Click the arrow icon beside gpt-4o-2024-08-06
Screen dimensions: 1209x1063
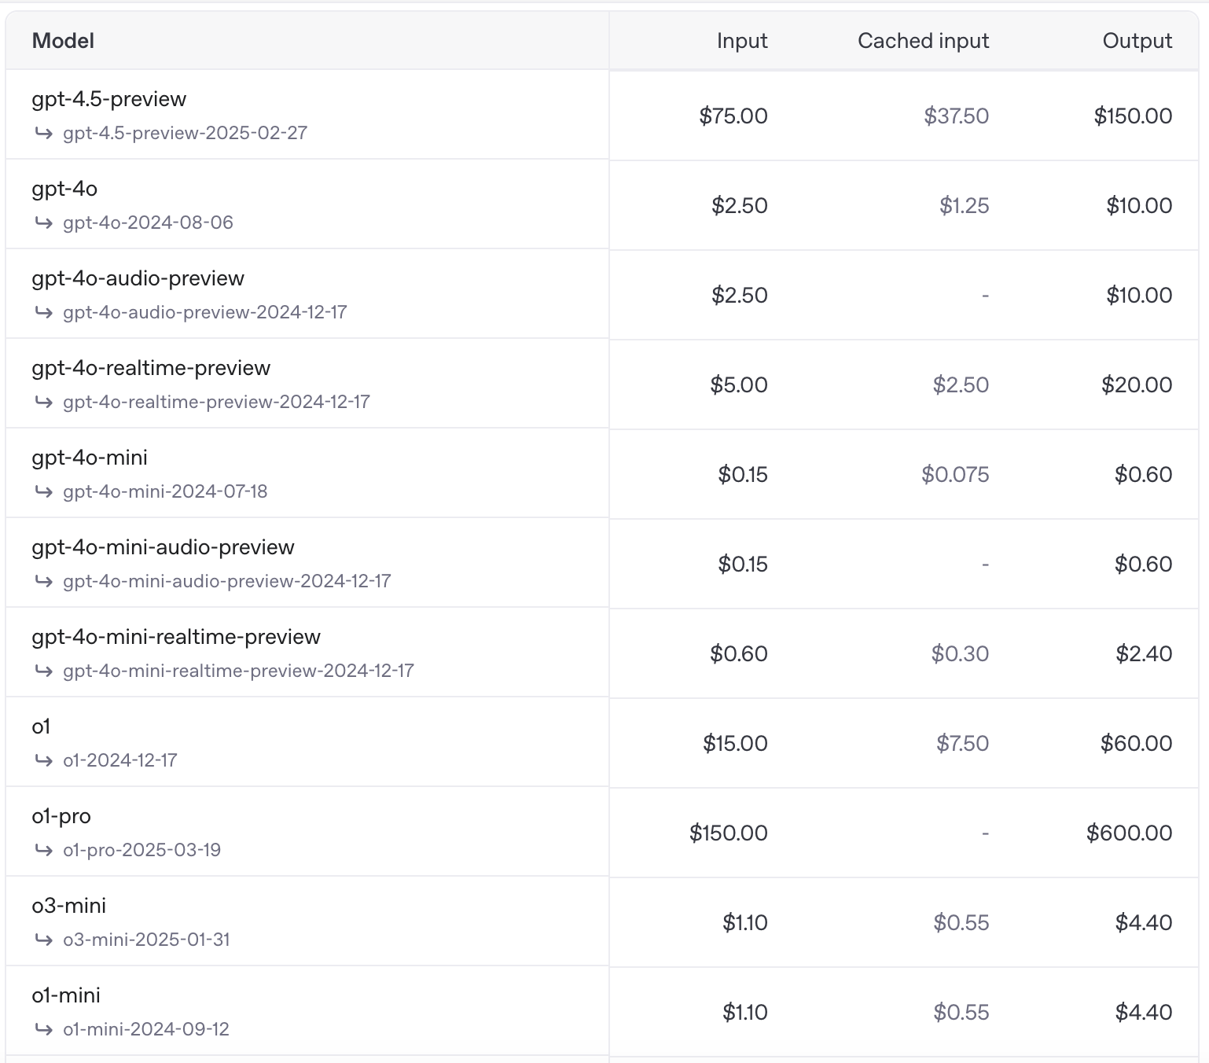coord(44,223)
